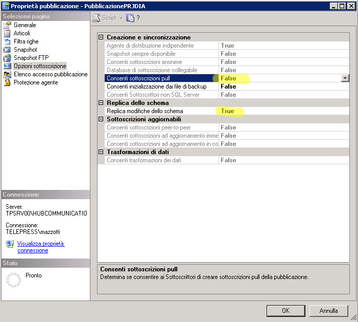Click the Snapshot FTP icon
358x322 pixels.
coord(7,58)
